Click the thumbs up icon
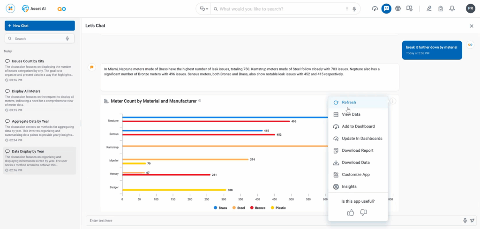This screenshot has width=480, height=229. (351, 213)
